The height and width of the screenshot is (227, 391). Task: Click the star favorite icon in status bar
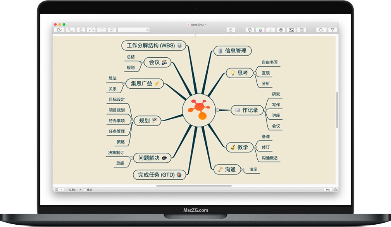(x=336, y=190)
